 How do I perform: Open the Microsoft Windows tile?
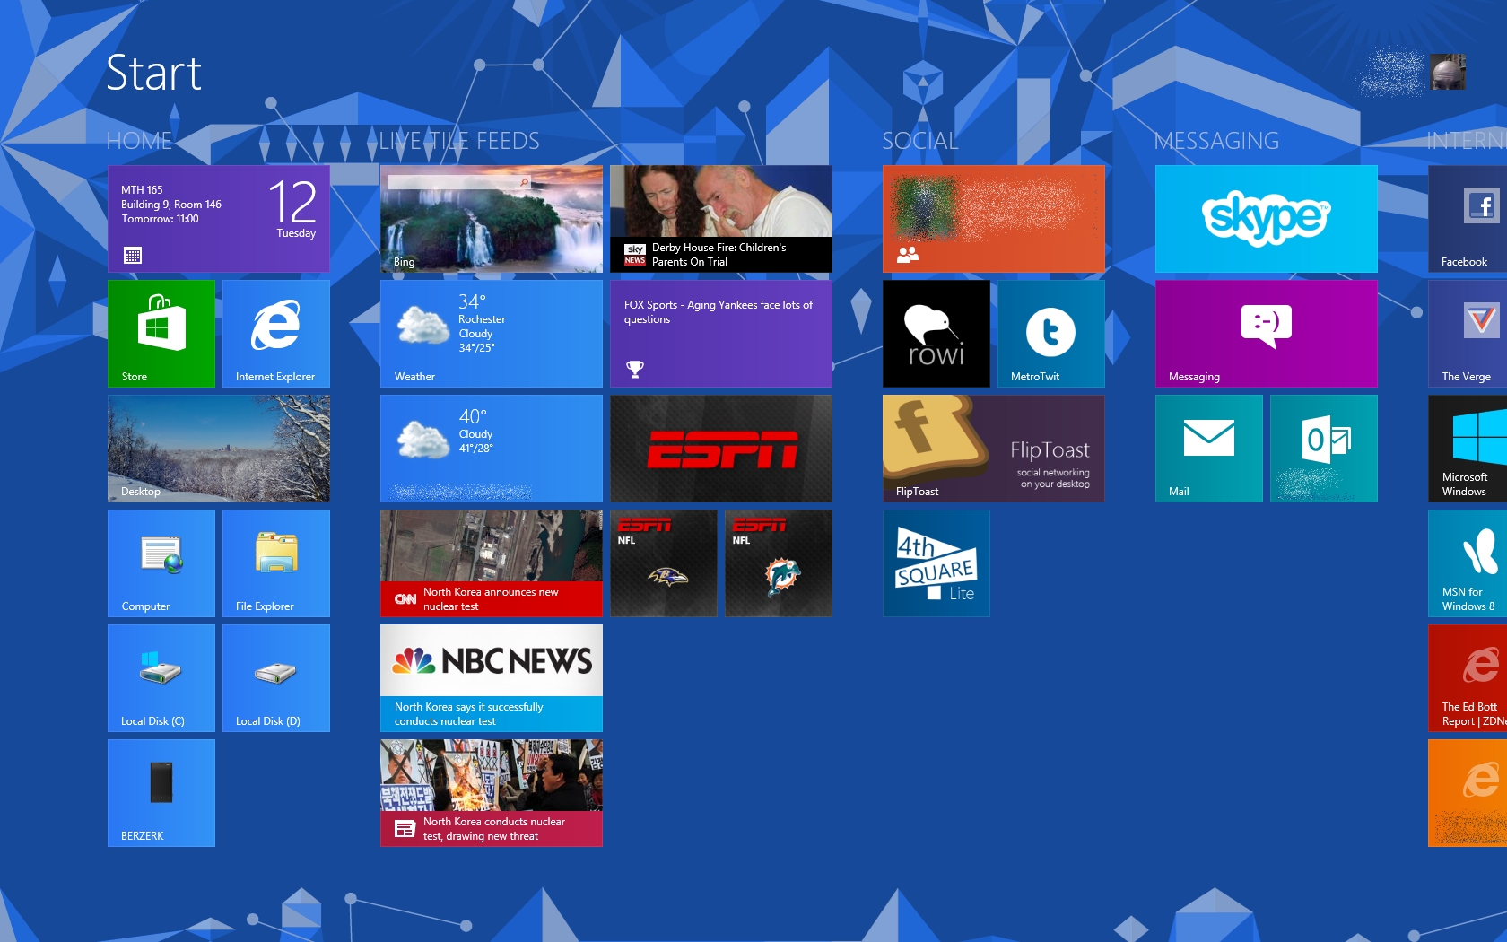pyautogui.click(x=1468, y=449)
